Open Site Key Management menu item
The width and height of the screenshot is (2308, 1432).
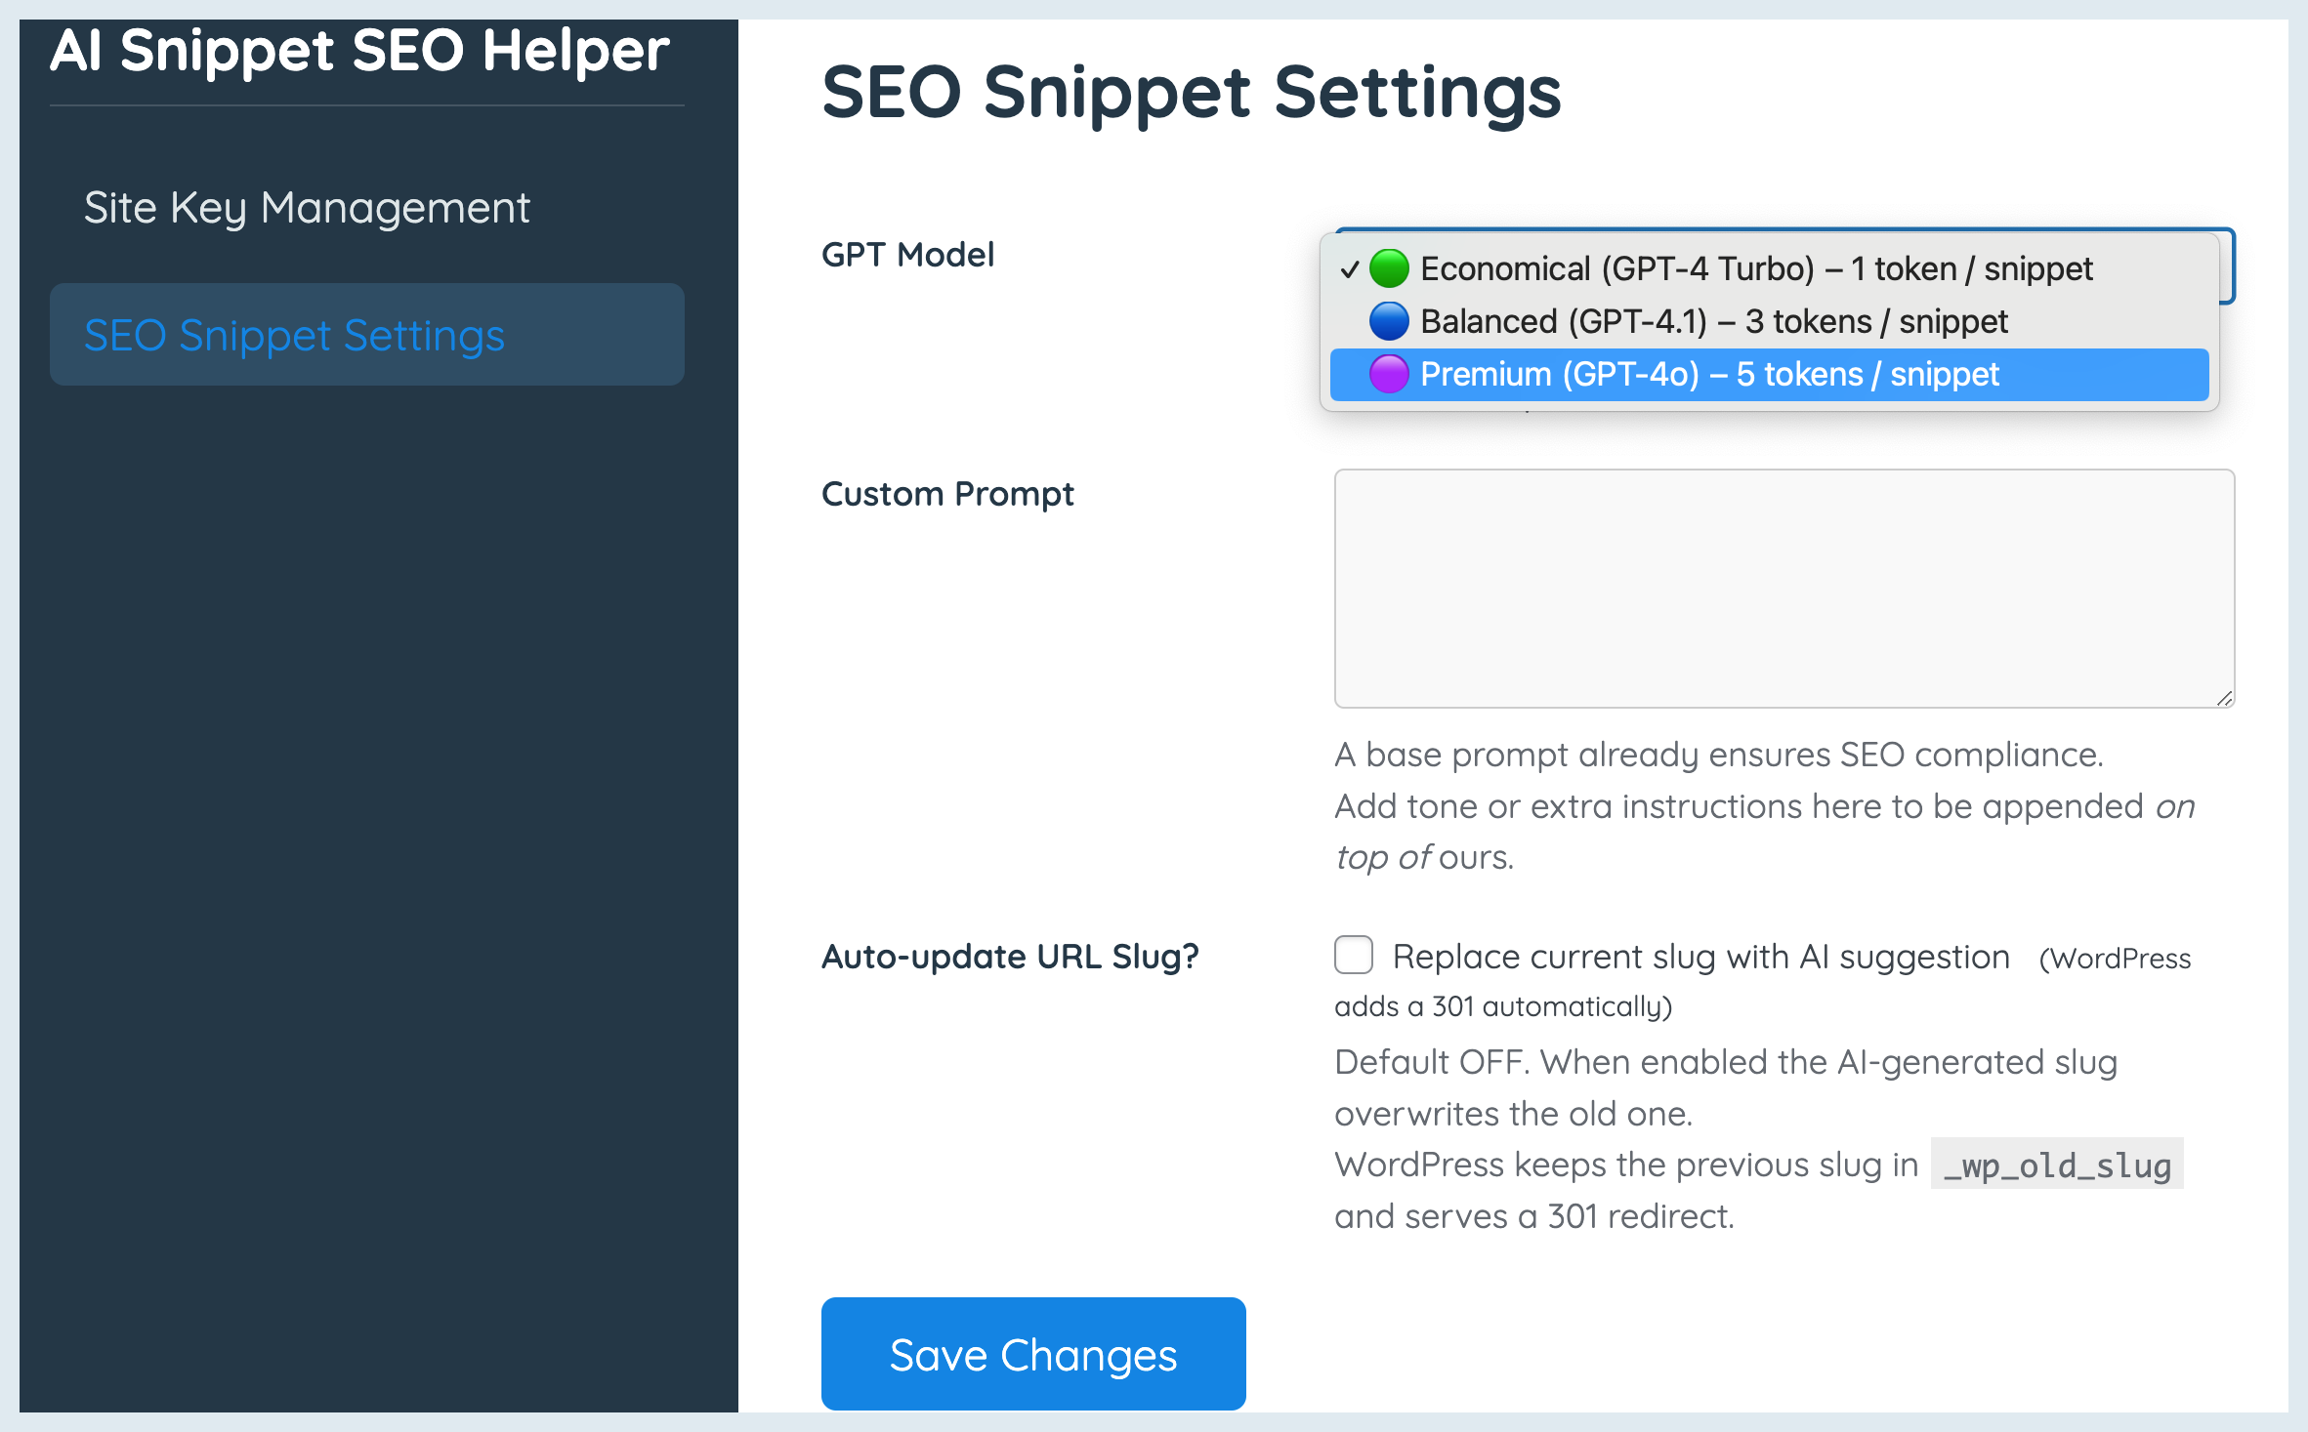tap(307, 208)
